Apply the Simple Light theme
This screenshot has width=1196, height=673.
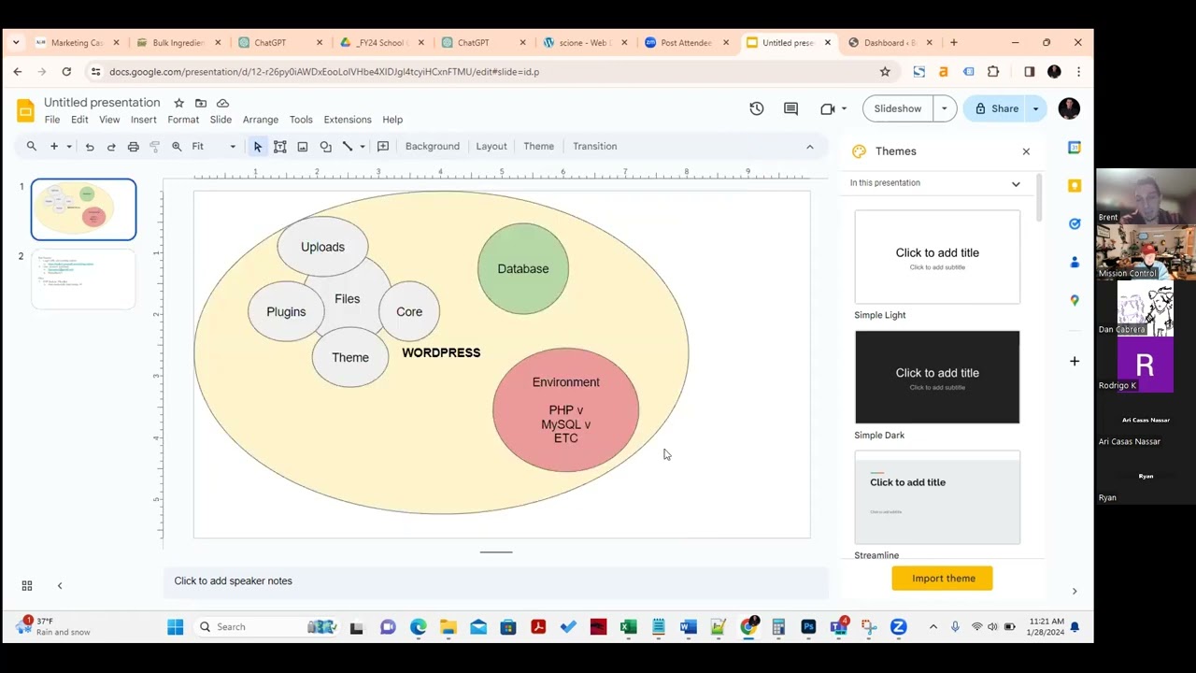point(937,257)
